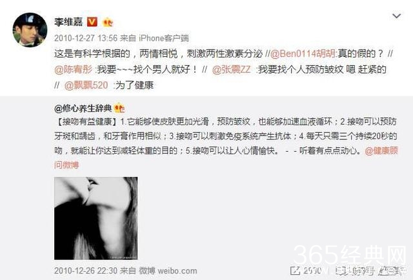Open the iPhone客户端 source link
This screenshot has width=413, height=280.
pyautogui.click(x=163, y=38)
